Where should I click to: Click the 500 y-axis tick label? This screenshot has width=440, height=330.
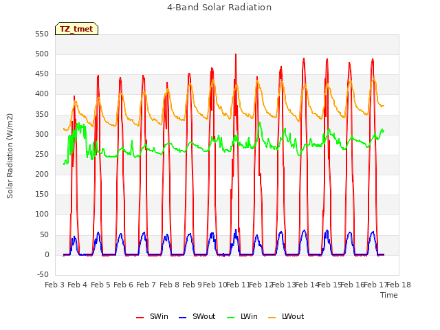[x=42, y=54]
